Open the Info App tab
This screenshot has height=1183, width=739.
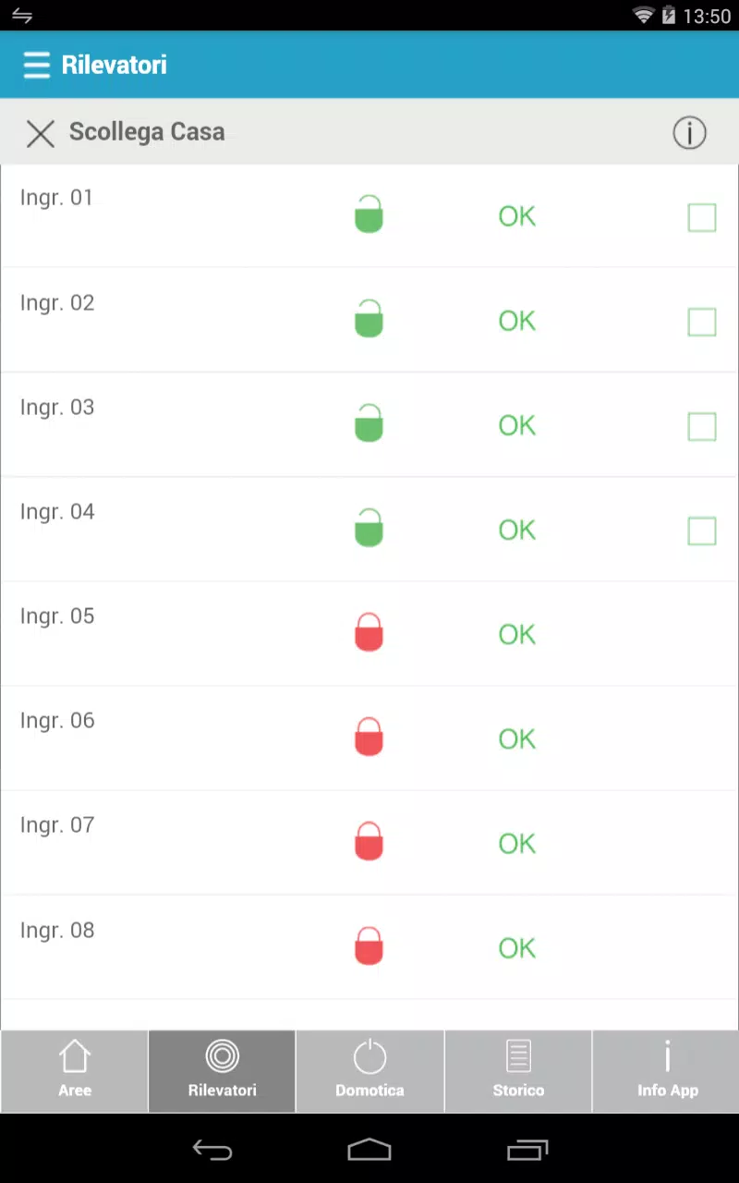point(666,1071)
